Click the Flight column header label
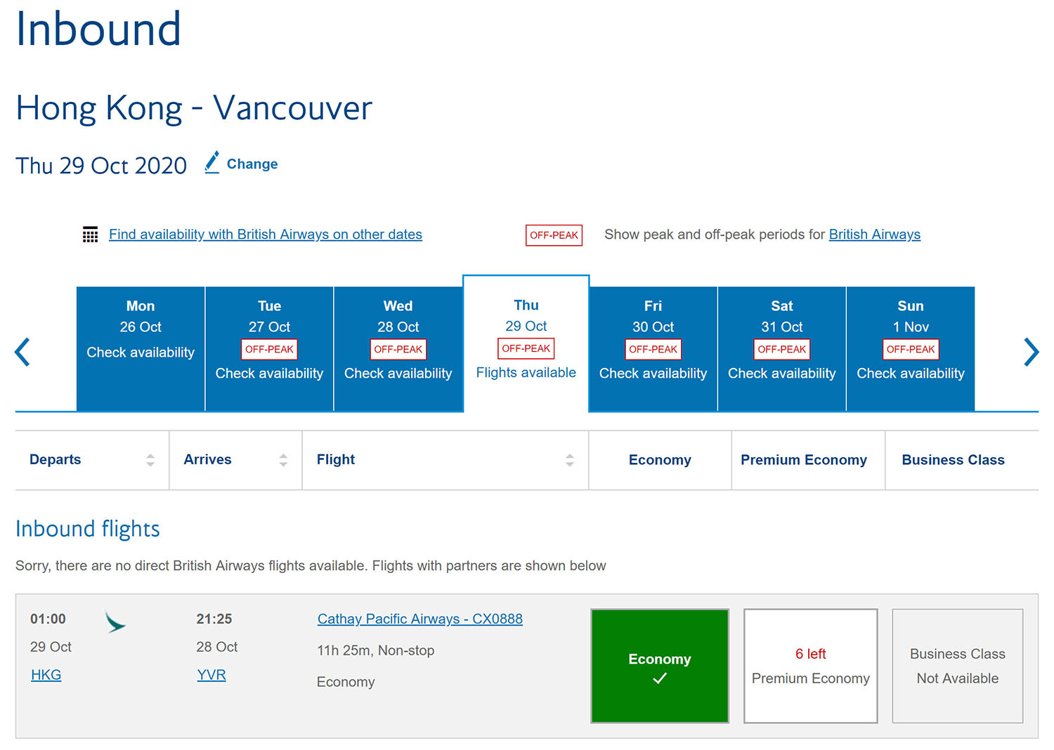Image resolution: width=1054 pixels, height=750 pixels. [x=336, y=459]
